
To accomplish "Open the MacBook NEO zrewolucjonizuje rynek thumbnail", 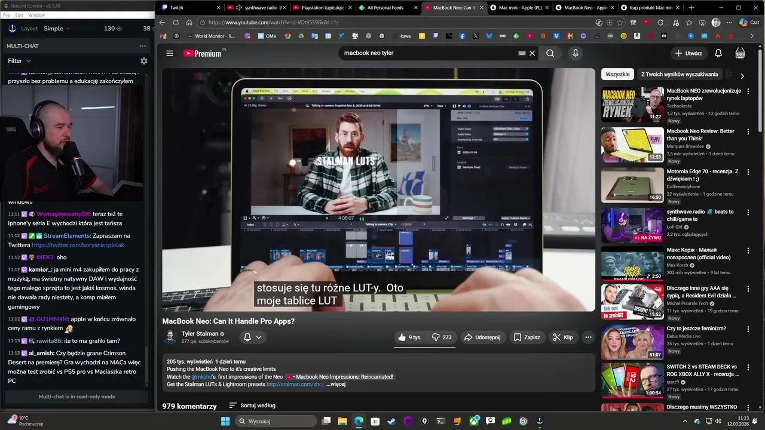I will point(632,105).
